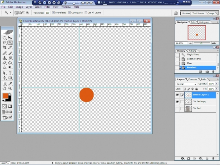Viewport: 220px width, 165px height.
Task: Select the Magic Wand tool in toolbox
Action: (10, 43)
